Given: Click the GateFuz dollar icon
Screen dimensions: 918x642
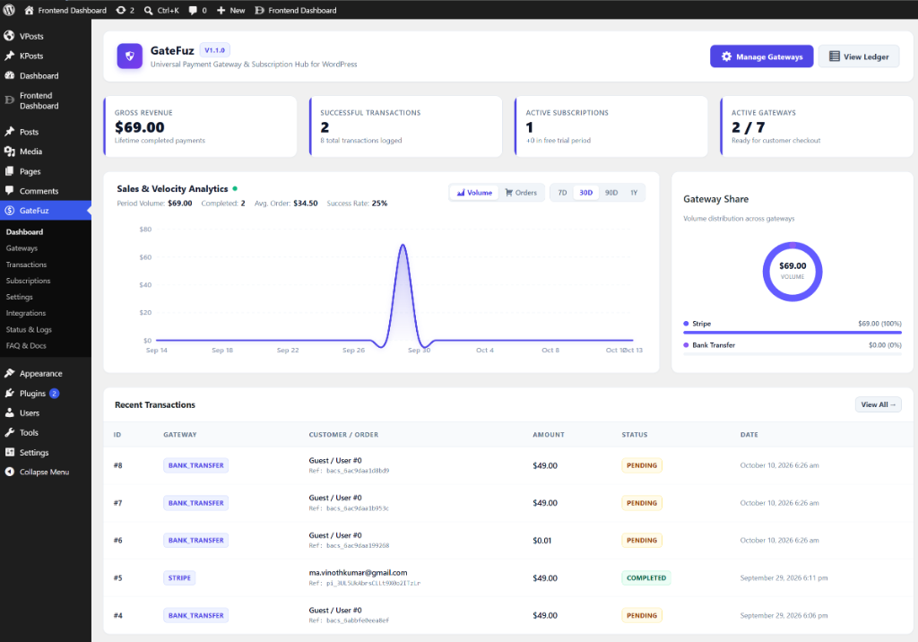Looking at the screenshot, I should click(9, 211).
